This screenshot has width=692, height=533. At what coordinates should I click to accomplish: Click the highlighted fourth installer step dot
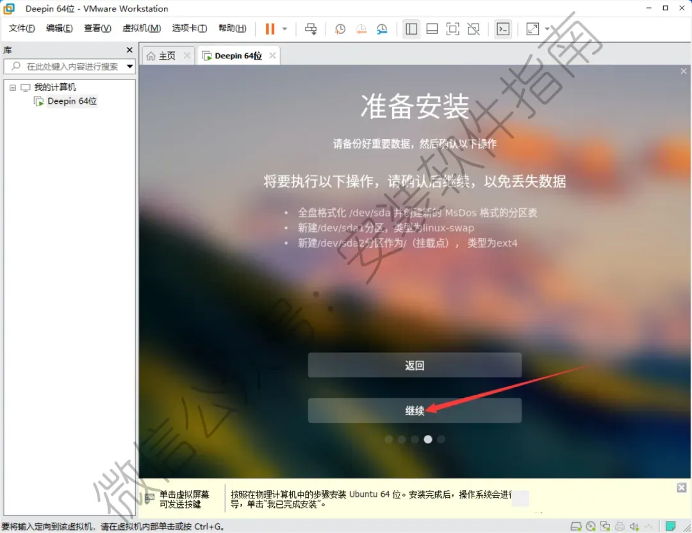tap(427, 439)
